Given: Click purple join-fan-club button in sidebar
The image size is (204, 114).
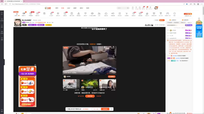Looking at the screenshot, I should point(189,25).
